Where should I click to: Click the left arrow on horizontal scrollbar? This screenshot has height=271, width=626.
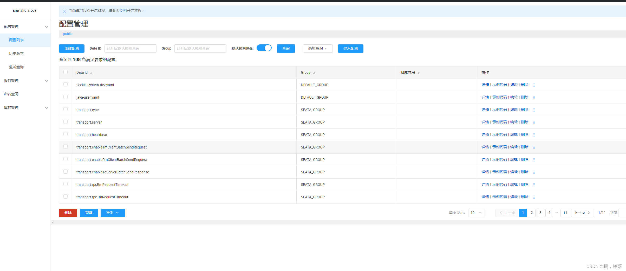(53, 222)
